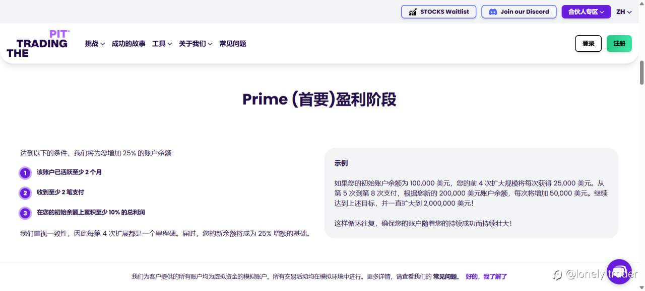Open the ZH language selector

tap(624, 12)
